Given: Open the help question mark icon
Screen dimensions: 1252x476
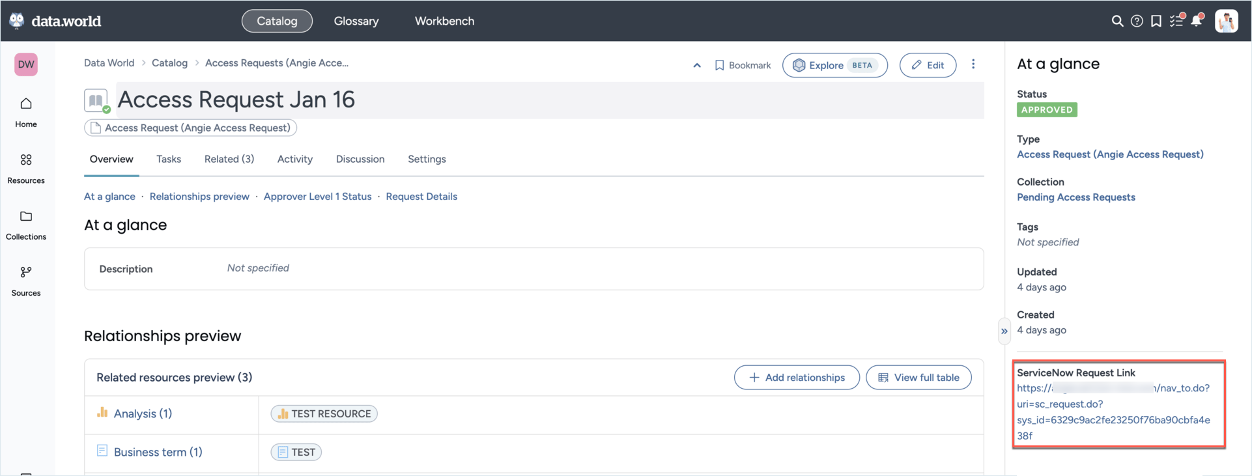Looking at the screenshot, I should 1137,21.
